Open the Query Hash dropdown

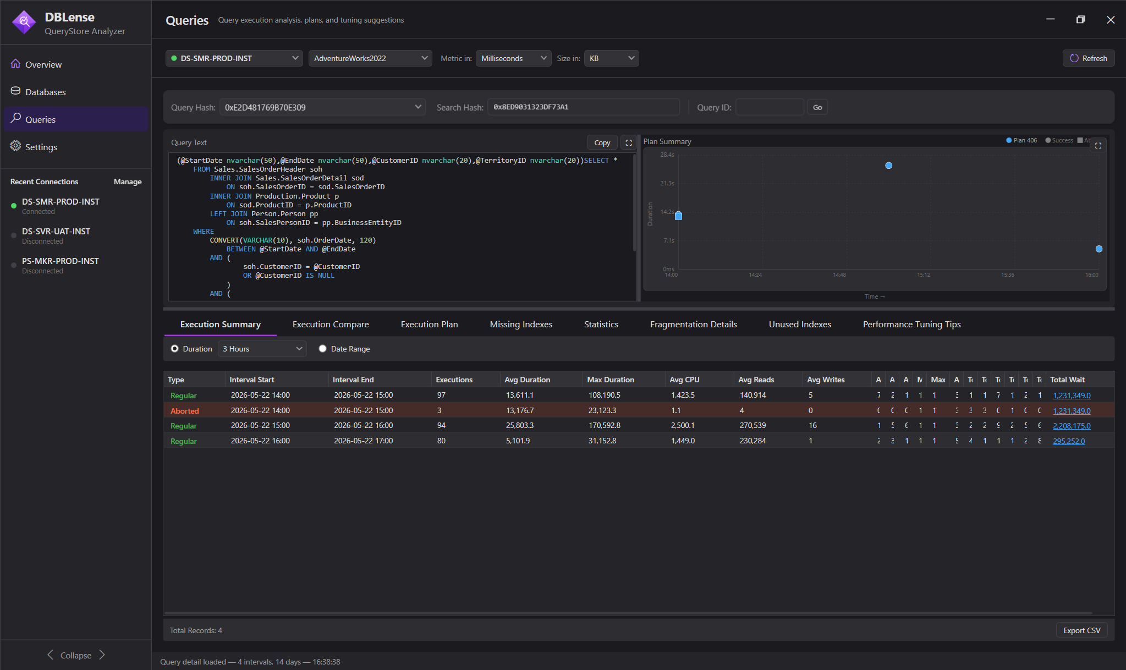(323, 107)
